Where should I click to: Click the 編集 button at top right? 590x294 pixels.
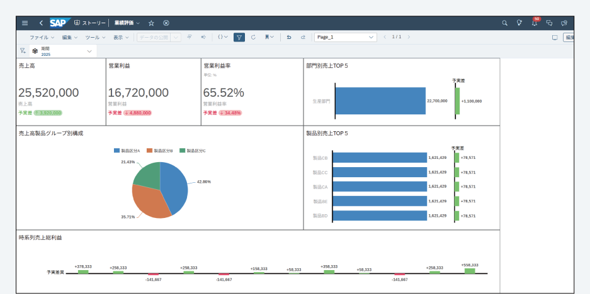[569, 37]
